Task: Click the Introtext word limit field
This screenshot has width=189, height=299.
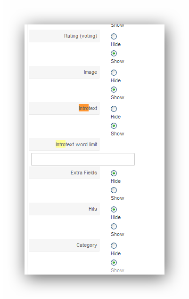Action: click(83, 159)
